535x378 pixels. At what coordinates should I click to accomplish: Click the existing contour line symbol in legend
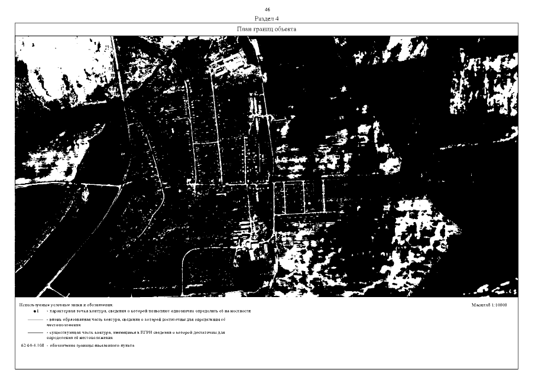tap(35, 333)
